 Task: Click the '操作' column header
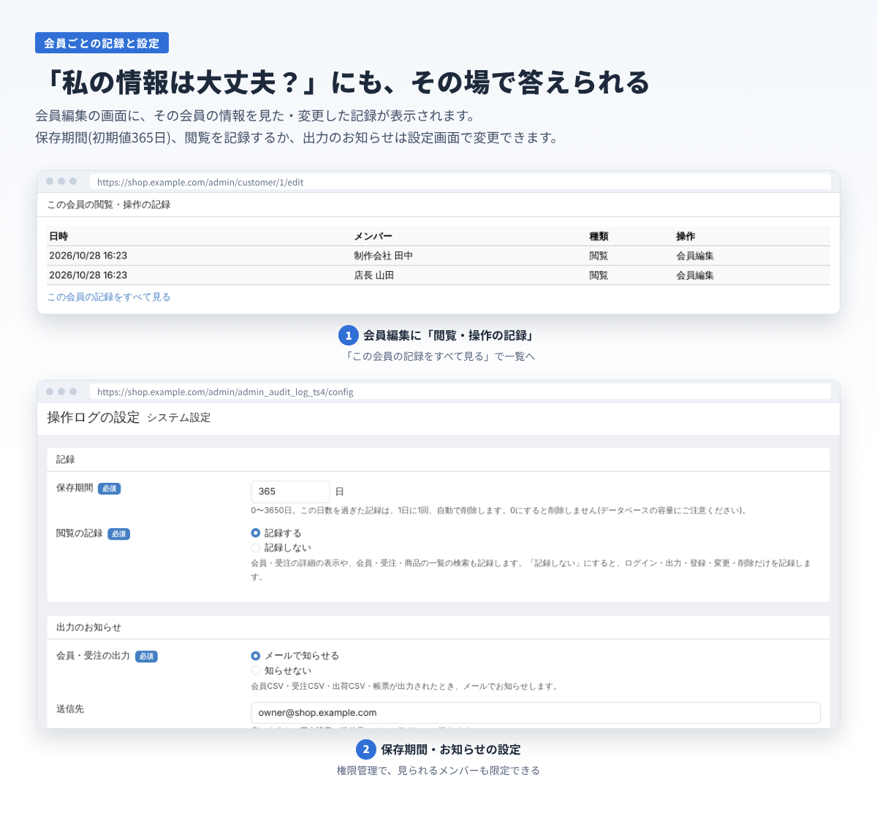pos(686,237)
